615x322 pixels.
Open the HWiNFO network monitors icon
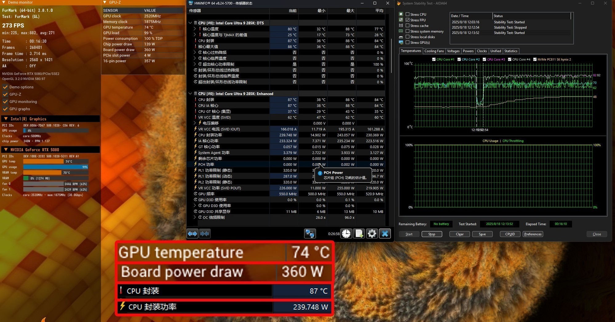point(310,234)
